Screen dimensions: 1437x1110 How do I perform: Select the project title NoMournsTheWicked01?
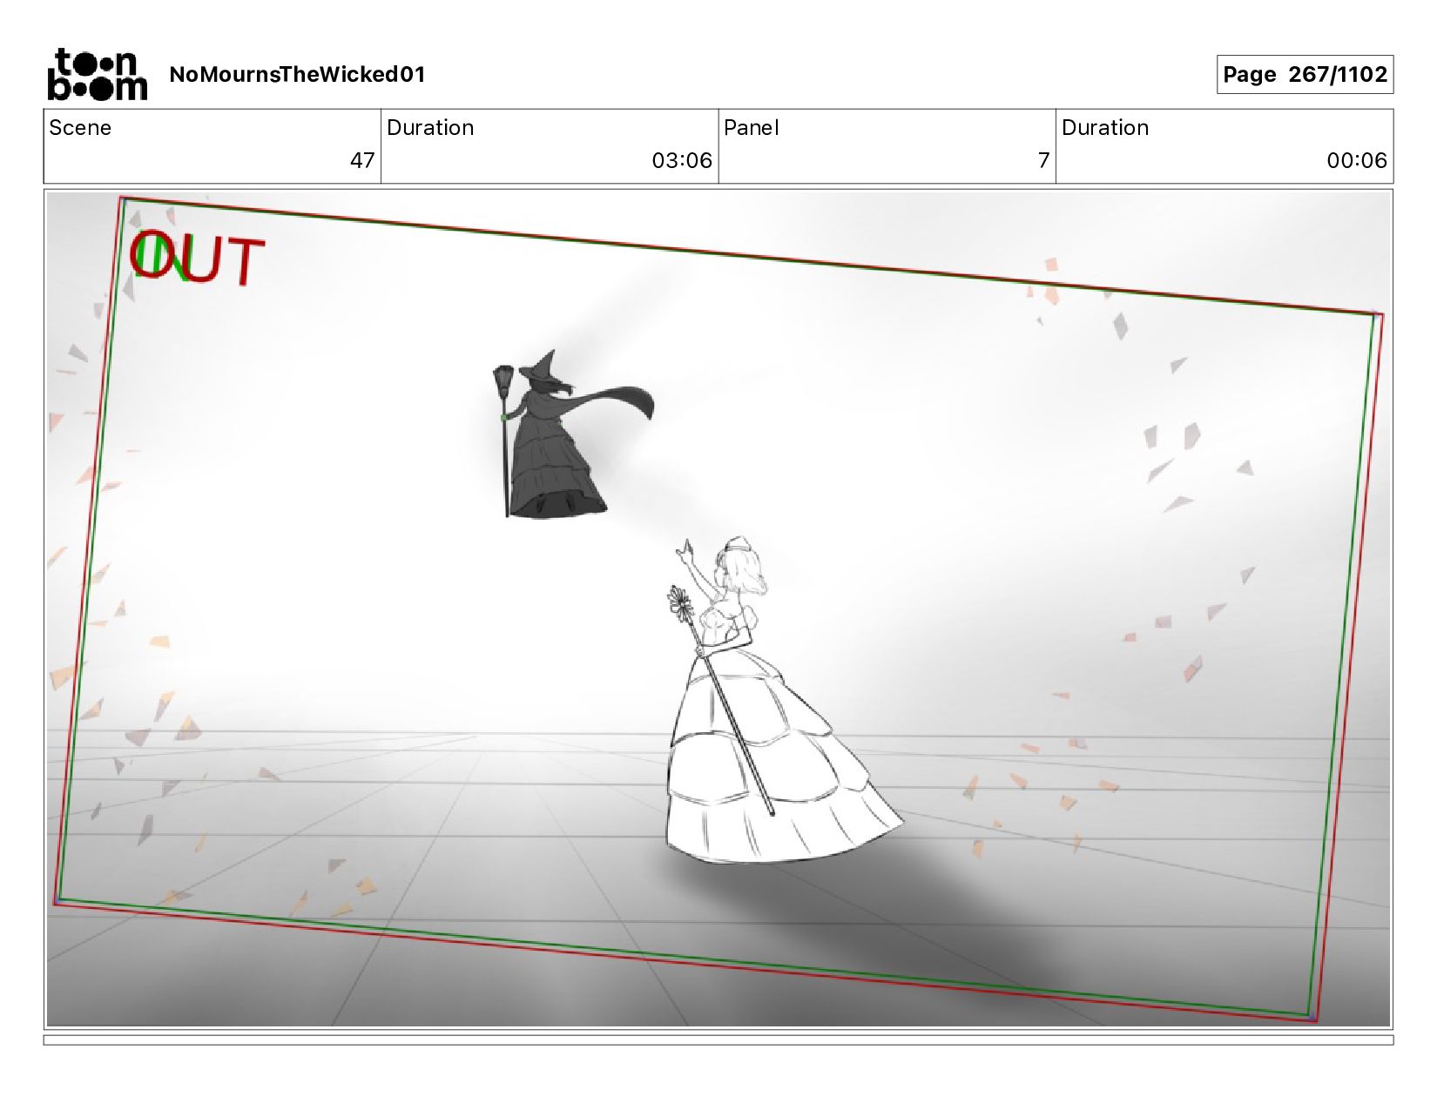point(297,74)
